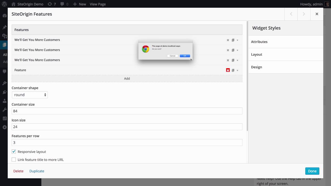331x186 pixels.
Task: Open Pages sidebar icon
Action: (4, 45)
